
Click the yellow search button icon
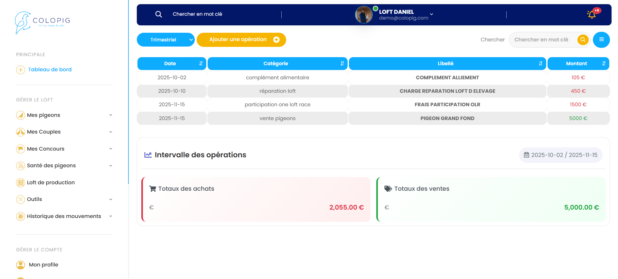583,40
